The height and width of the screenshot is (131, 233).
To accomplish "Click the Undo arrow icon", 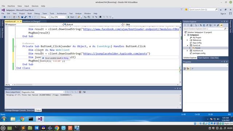I will point(30,17).
